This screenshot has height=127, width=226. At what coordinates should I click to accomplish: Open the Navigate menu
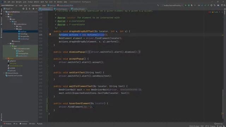click(19, 2)
